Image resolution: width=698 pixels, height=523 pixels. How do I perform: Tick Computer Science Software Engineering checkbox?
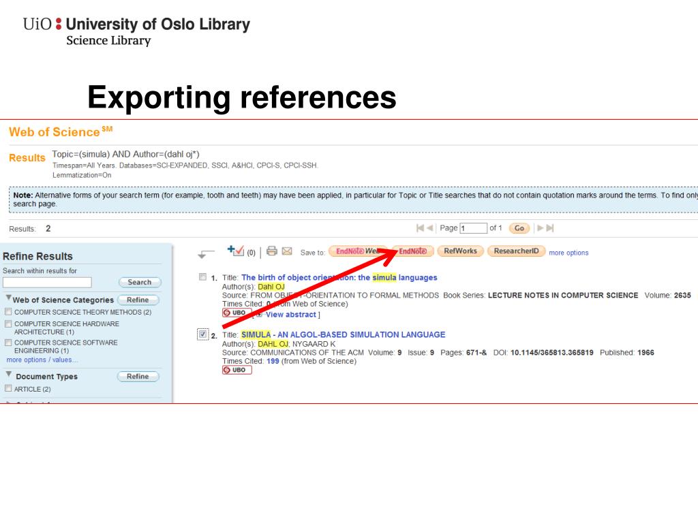[x=8, y=343]
